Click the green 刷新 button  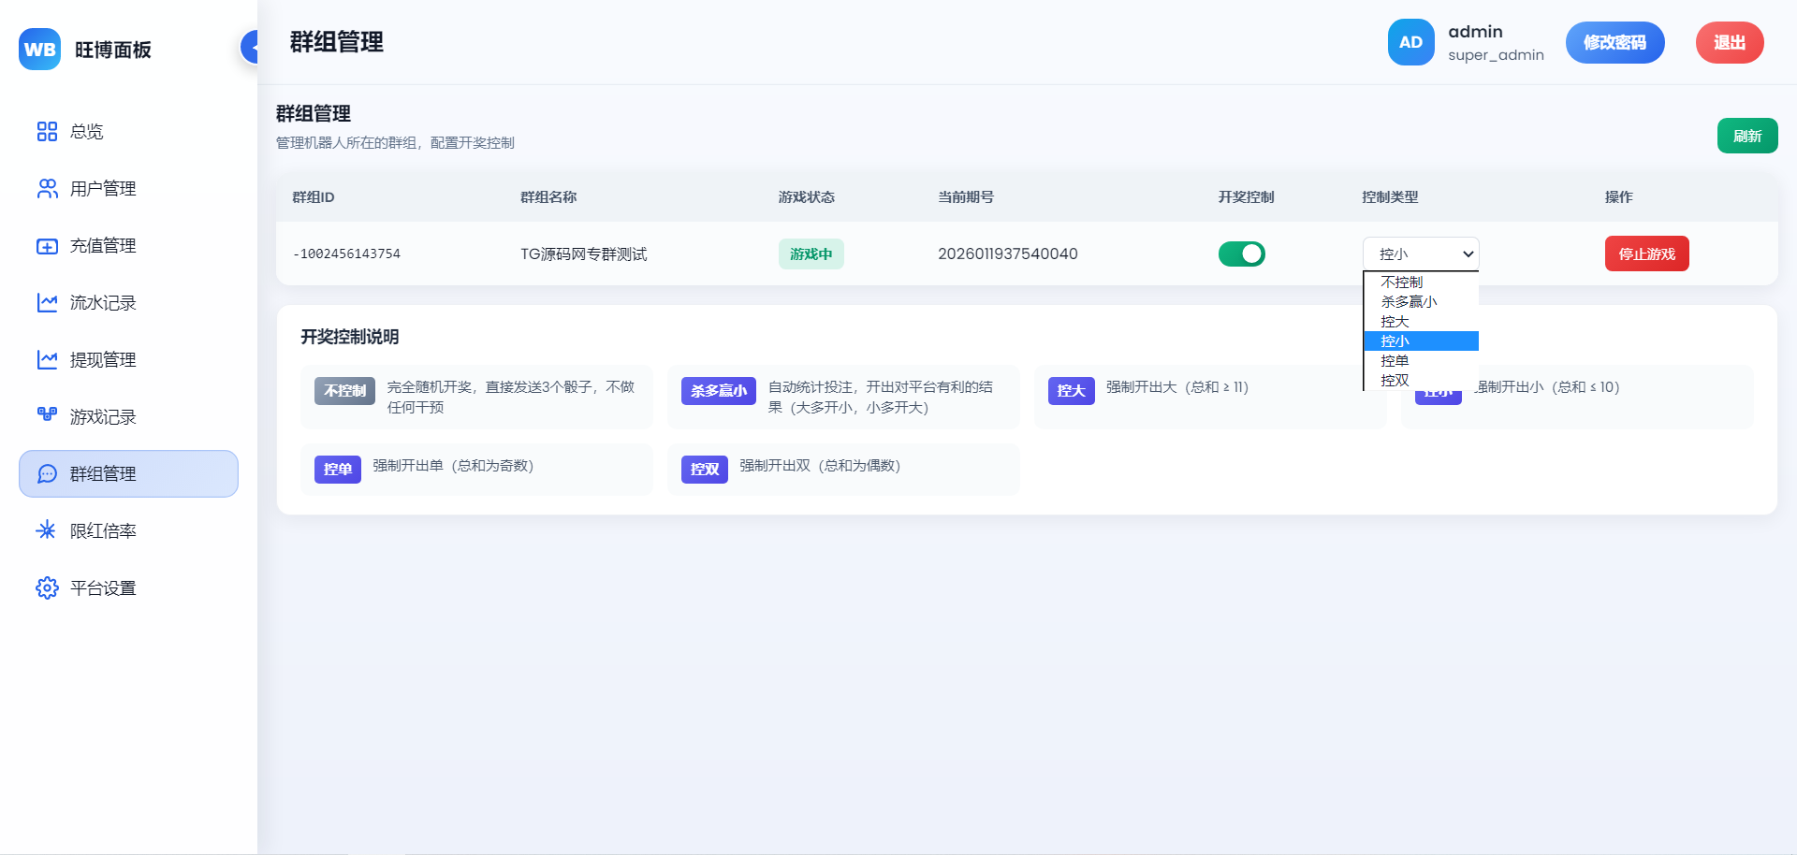point(1746,137)
